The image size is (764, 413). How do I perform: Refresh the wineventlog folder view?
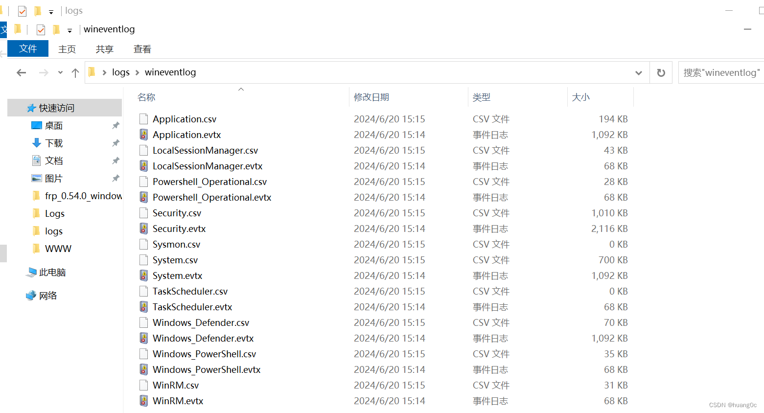661,72
